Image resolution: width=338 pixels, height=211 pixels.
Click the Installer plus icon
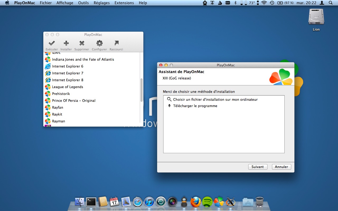(x=66, y=44)
